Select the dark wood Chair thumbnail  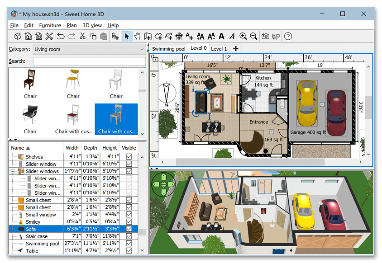point(30,84)
